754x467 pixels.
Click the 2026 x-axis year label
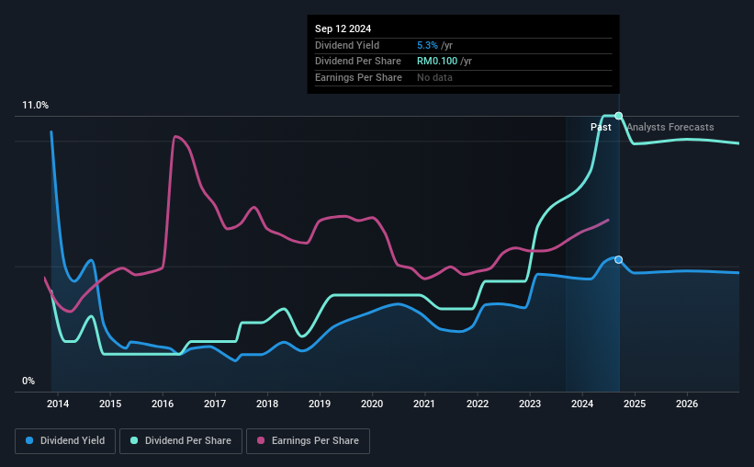pyautogui.click(x=687, y=404)
